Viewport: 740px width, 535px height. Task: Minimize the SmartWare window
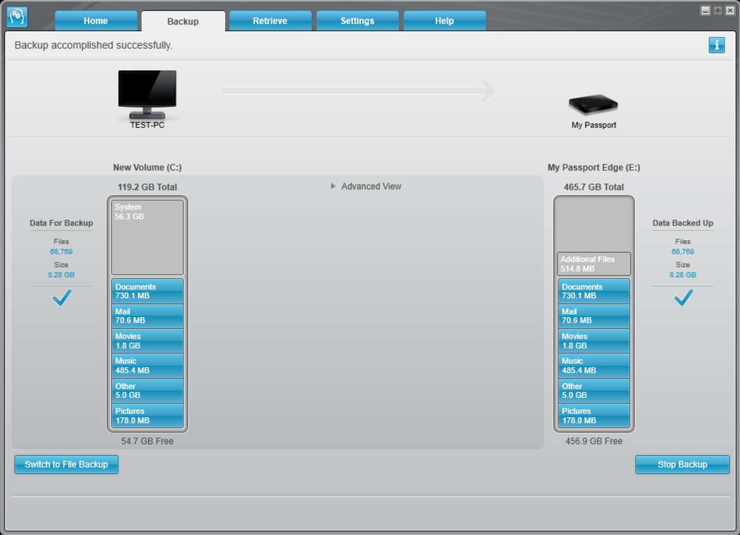tap(706, 10)
